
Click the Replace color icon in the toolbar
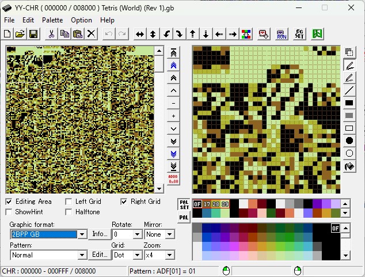point(246,34)
